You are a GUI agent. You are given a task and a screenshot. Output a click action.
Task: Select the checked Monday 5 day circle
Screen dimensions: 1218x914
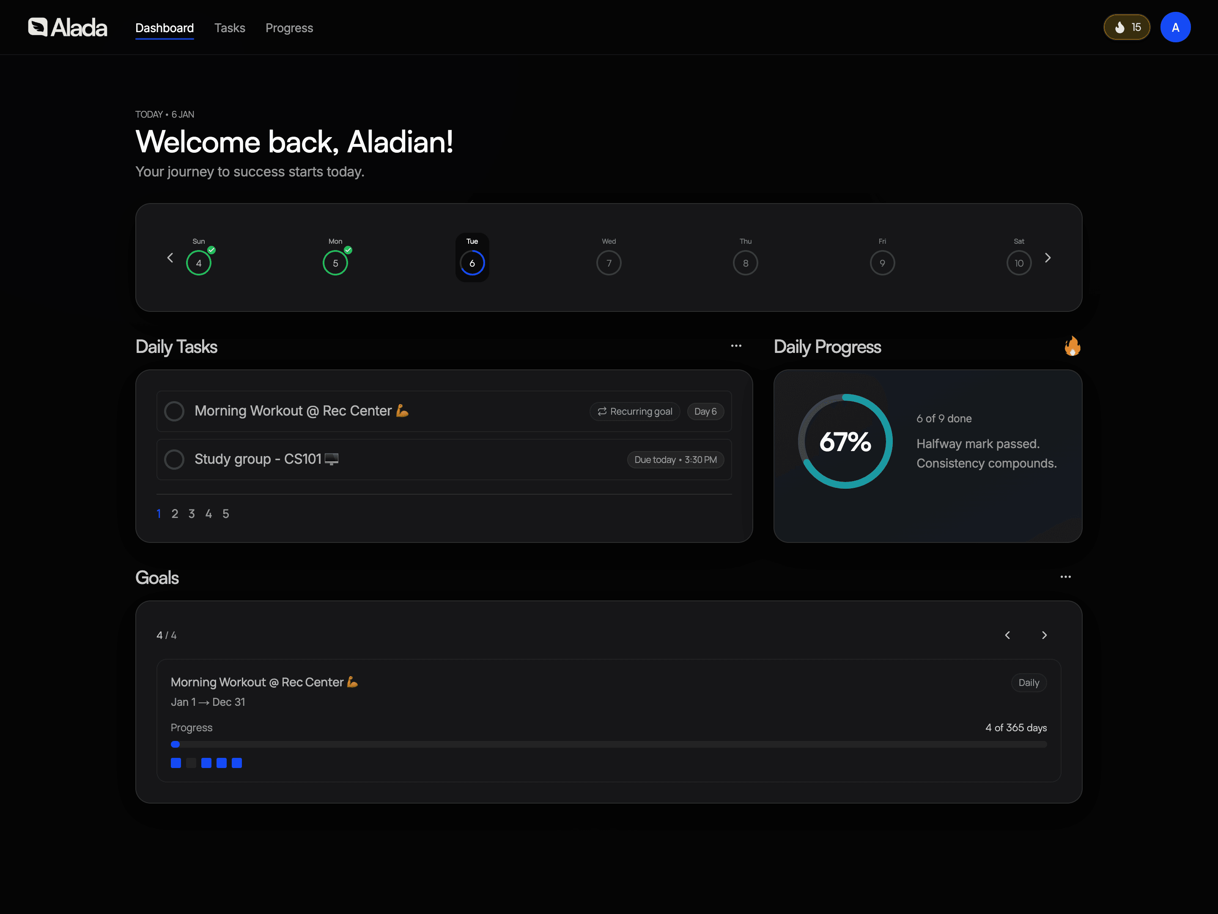(x=335, y=263)
